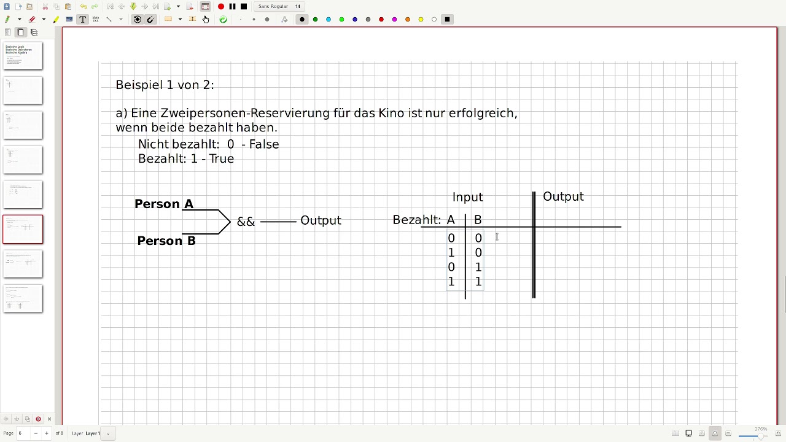Select the Highlighter tool

coord(56,20)
